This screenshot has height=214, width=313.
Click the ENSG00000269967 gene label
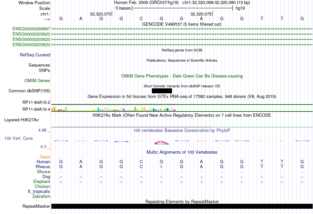pos(31,29)
